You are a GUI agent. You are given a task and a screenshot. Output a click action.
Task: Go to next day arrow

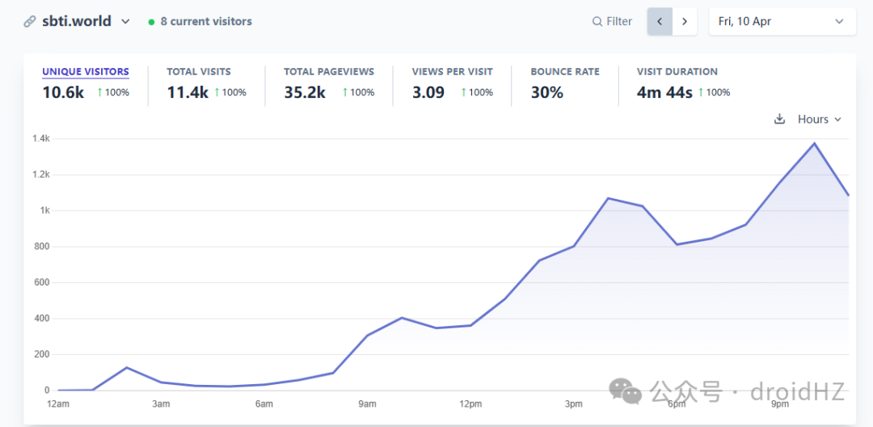685,22
